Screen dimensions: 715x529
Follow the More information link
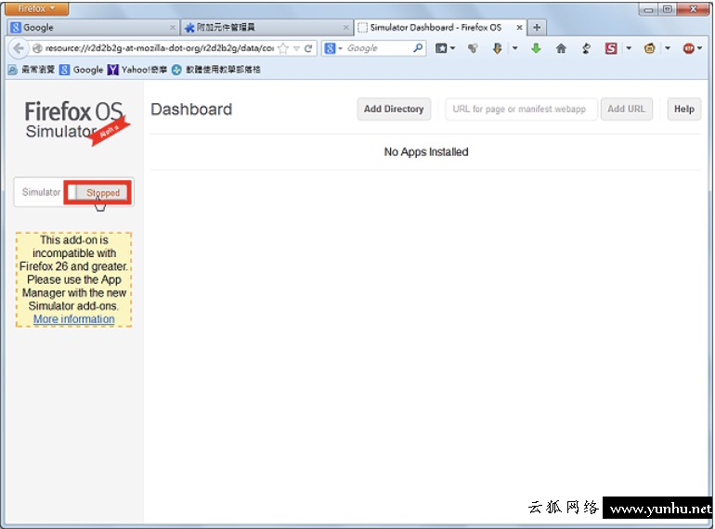click(x=74, y=319)
